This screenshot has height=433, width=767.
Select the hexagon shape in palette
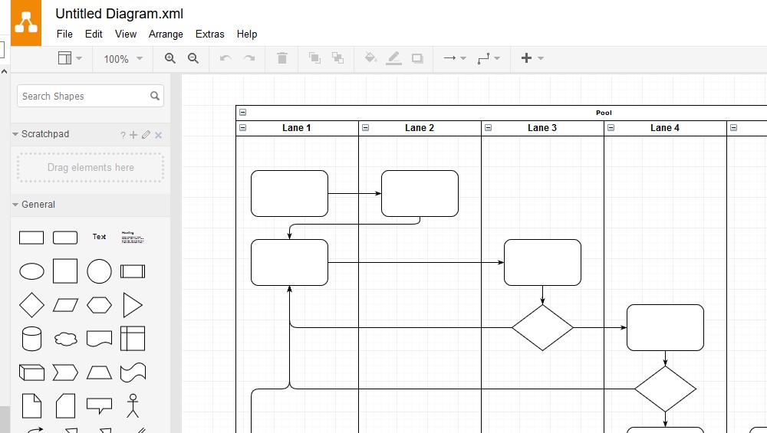coord(99,305)
